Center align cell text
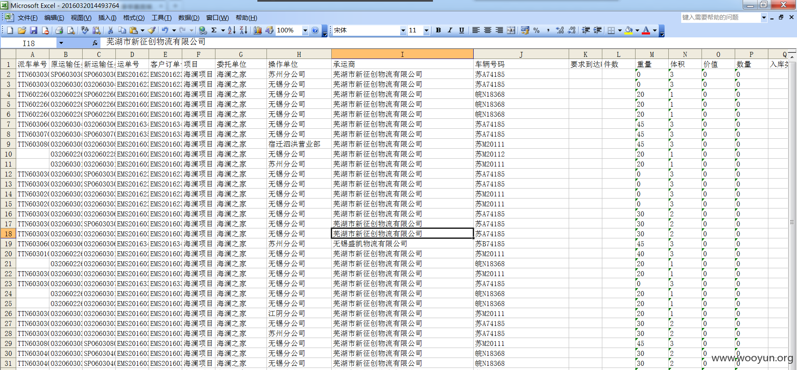The height and width of the screenshot is (370, 797). tap(488, 30)
